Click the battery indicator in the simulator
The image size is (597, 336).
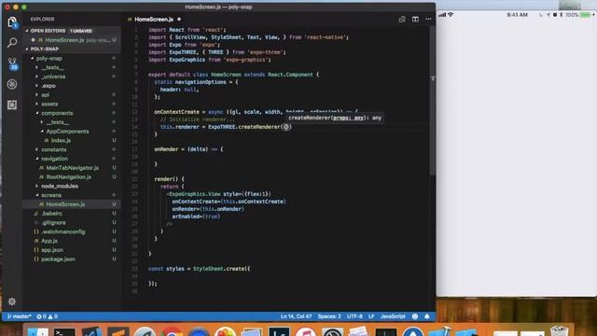[x=585, y=15]
